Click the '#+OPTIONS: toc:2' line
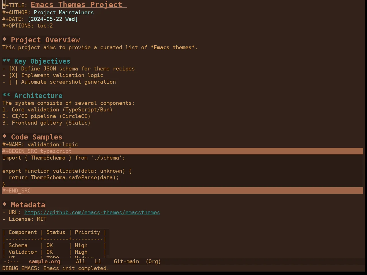367x275 pixels. [x=28, y=26]
